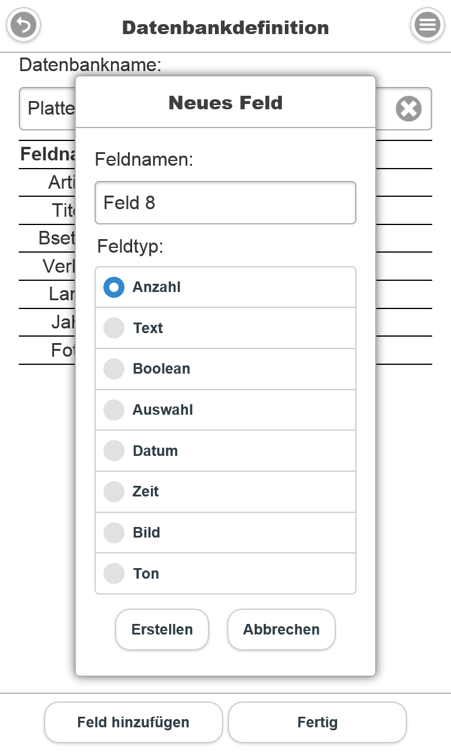451x752 pixels.
Task: Pick the Ton radio option
Action: 114,573
